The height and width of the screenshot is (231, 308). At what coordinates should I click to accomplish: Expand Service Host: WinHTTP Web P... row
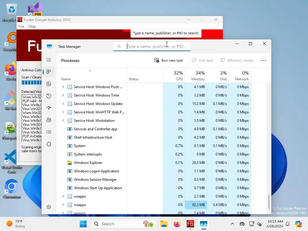[63, 112]
